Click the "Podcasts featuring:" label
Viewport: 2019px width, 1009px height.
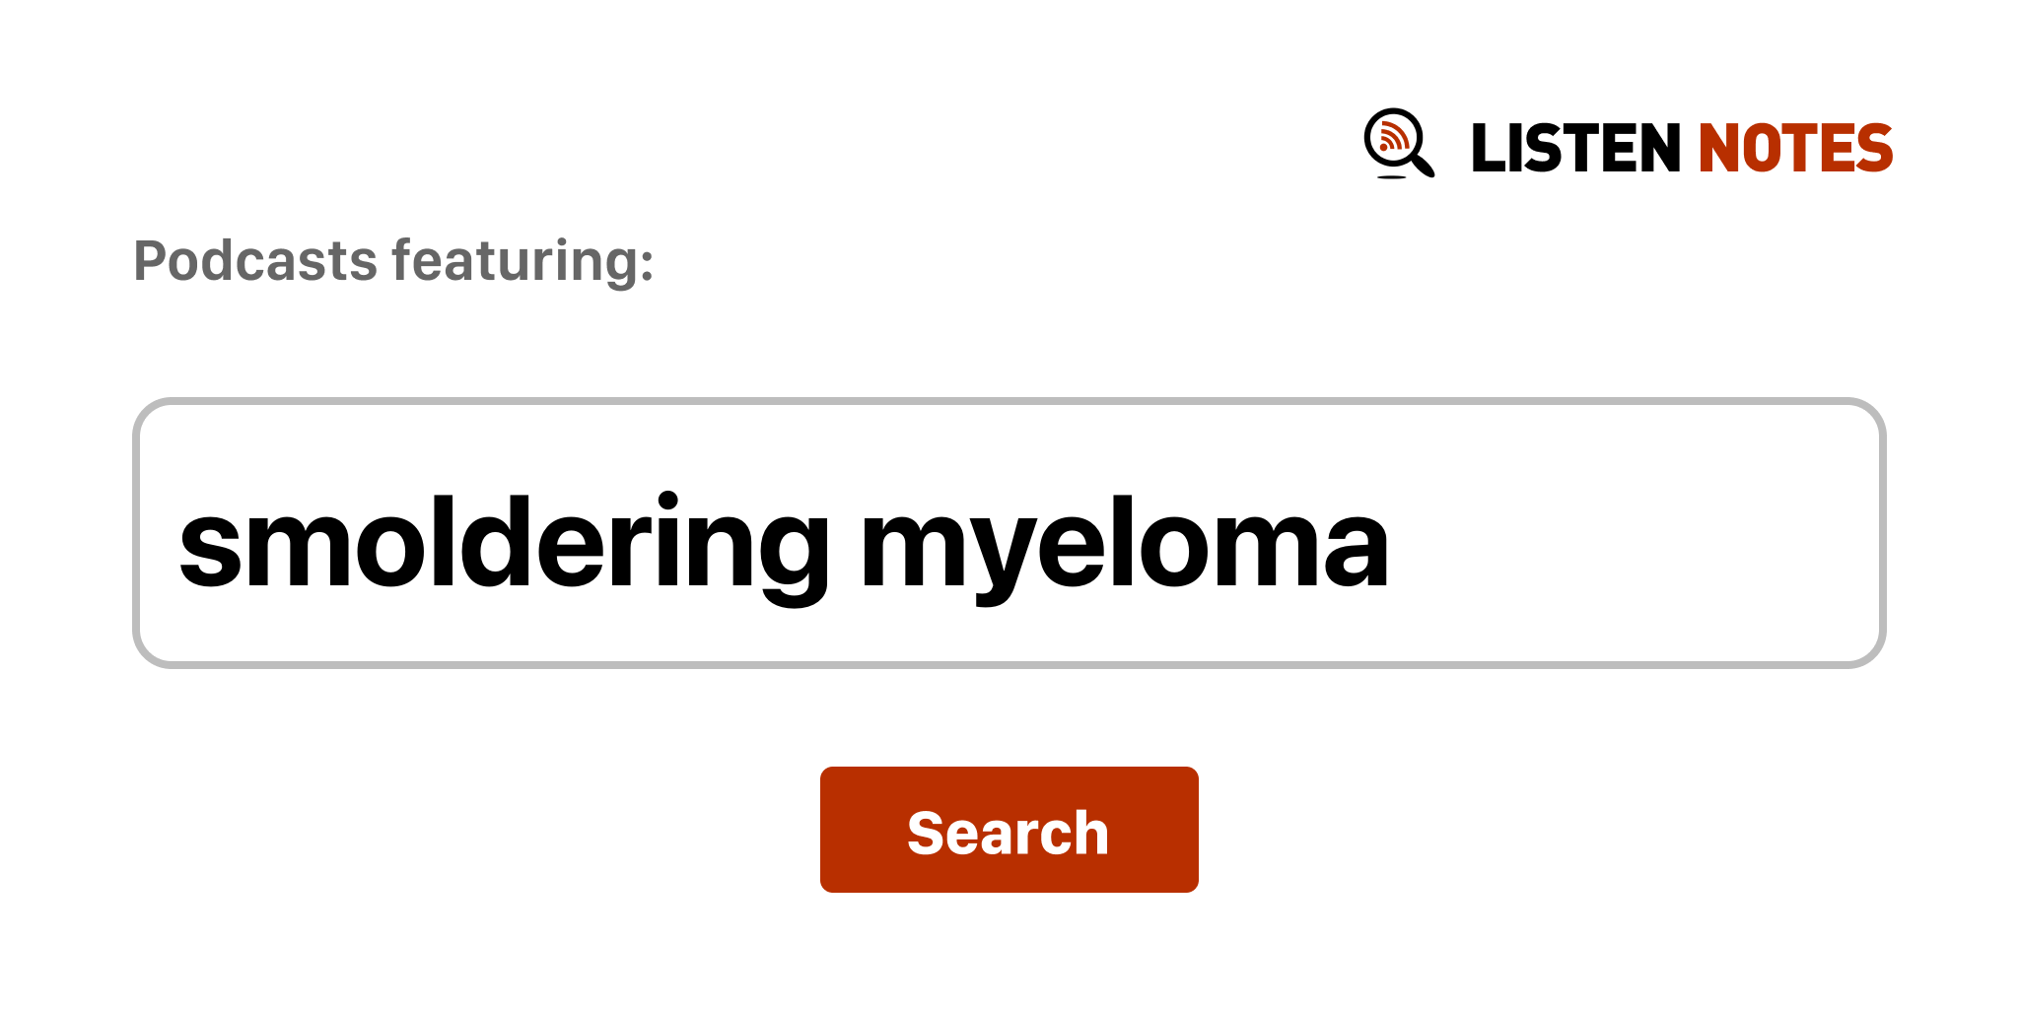[393, 261]
